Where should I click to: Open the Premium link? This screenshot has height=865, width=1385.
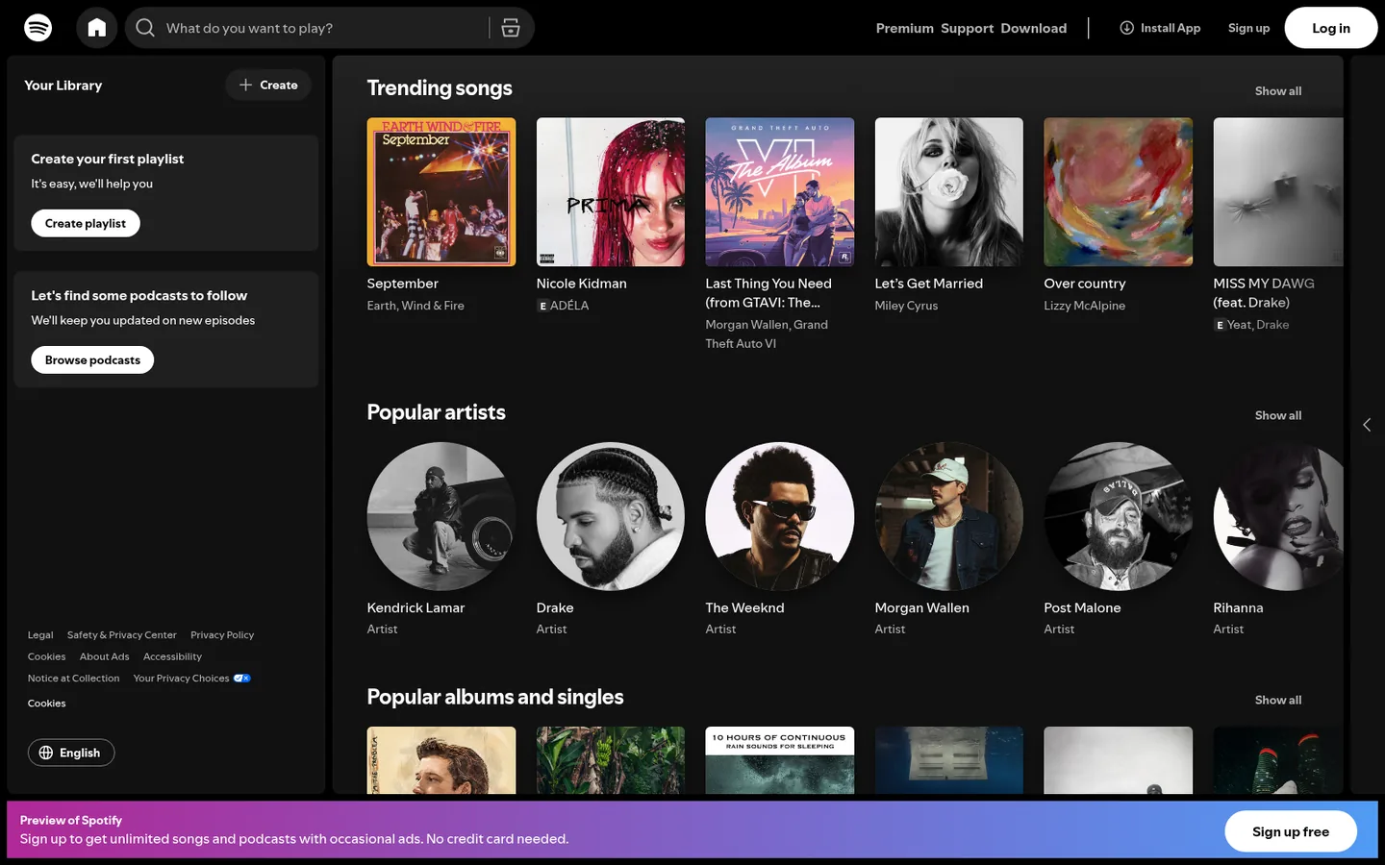(904, 28)
